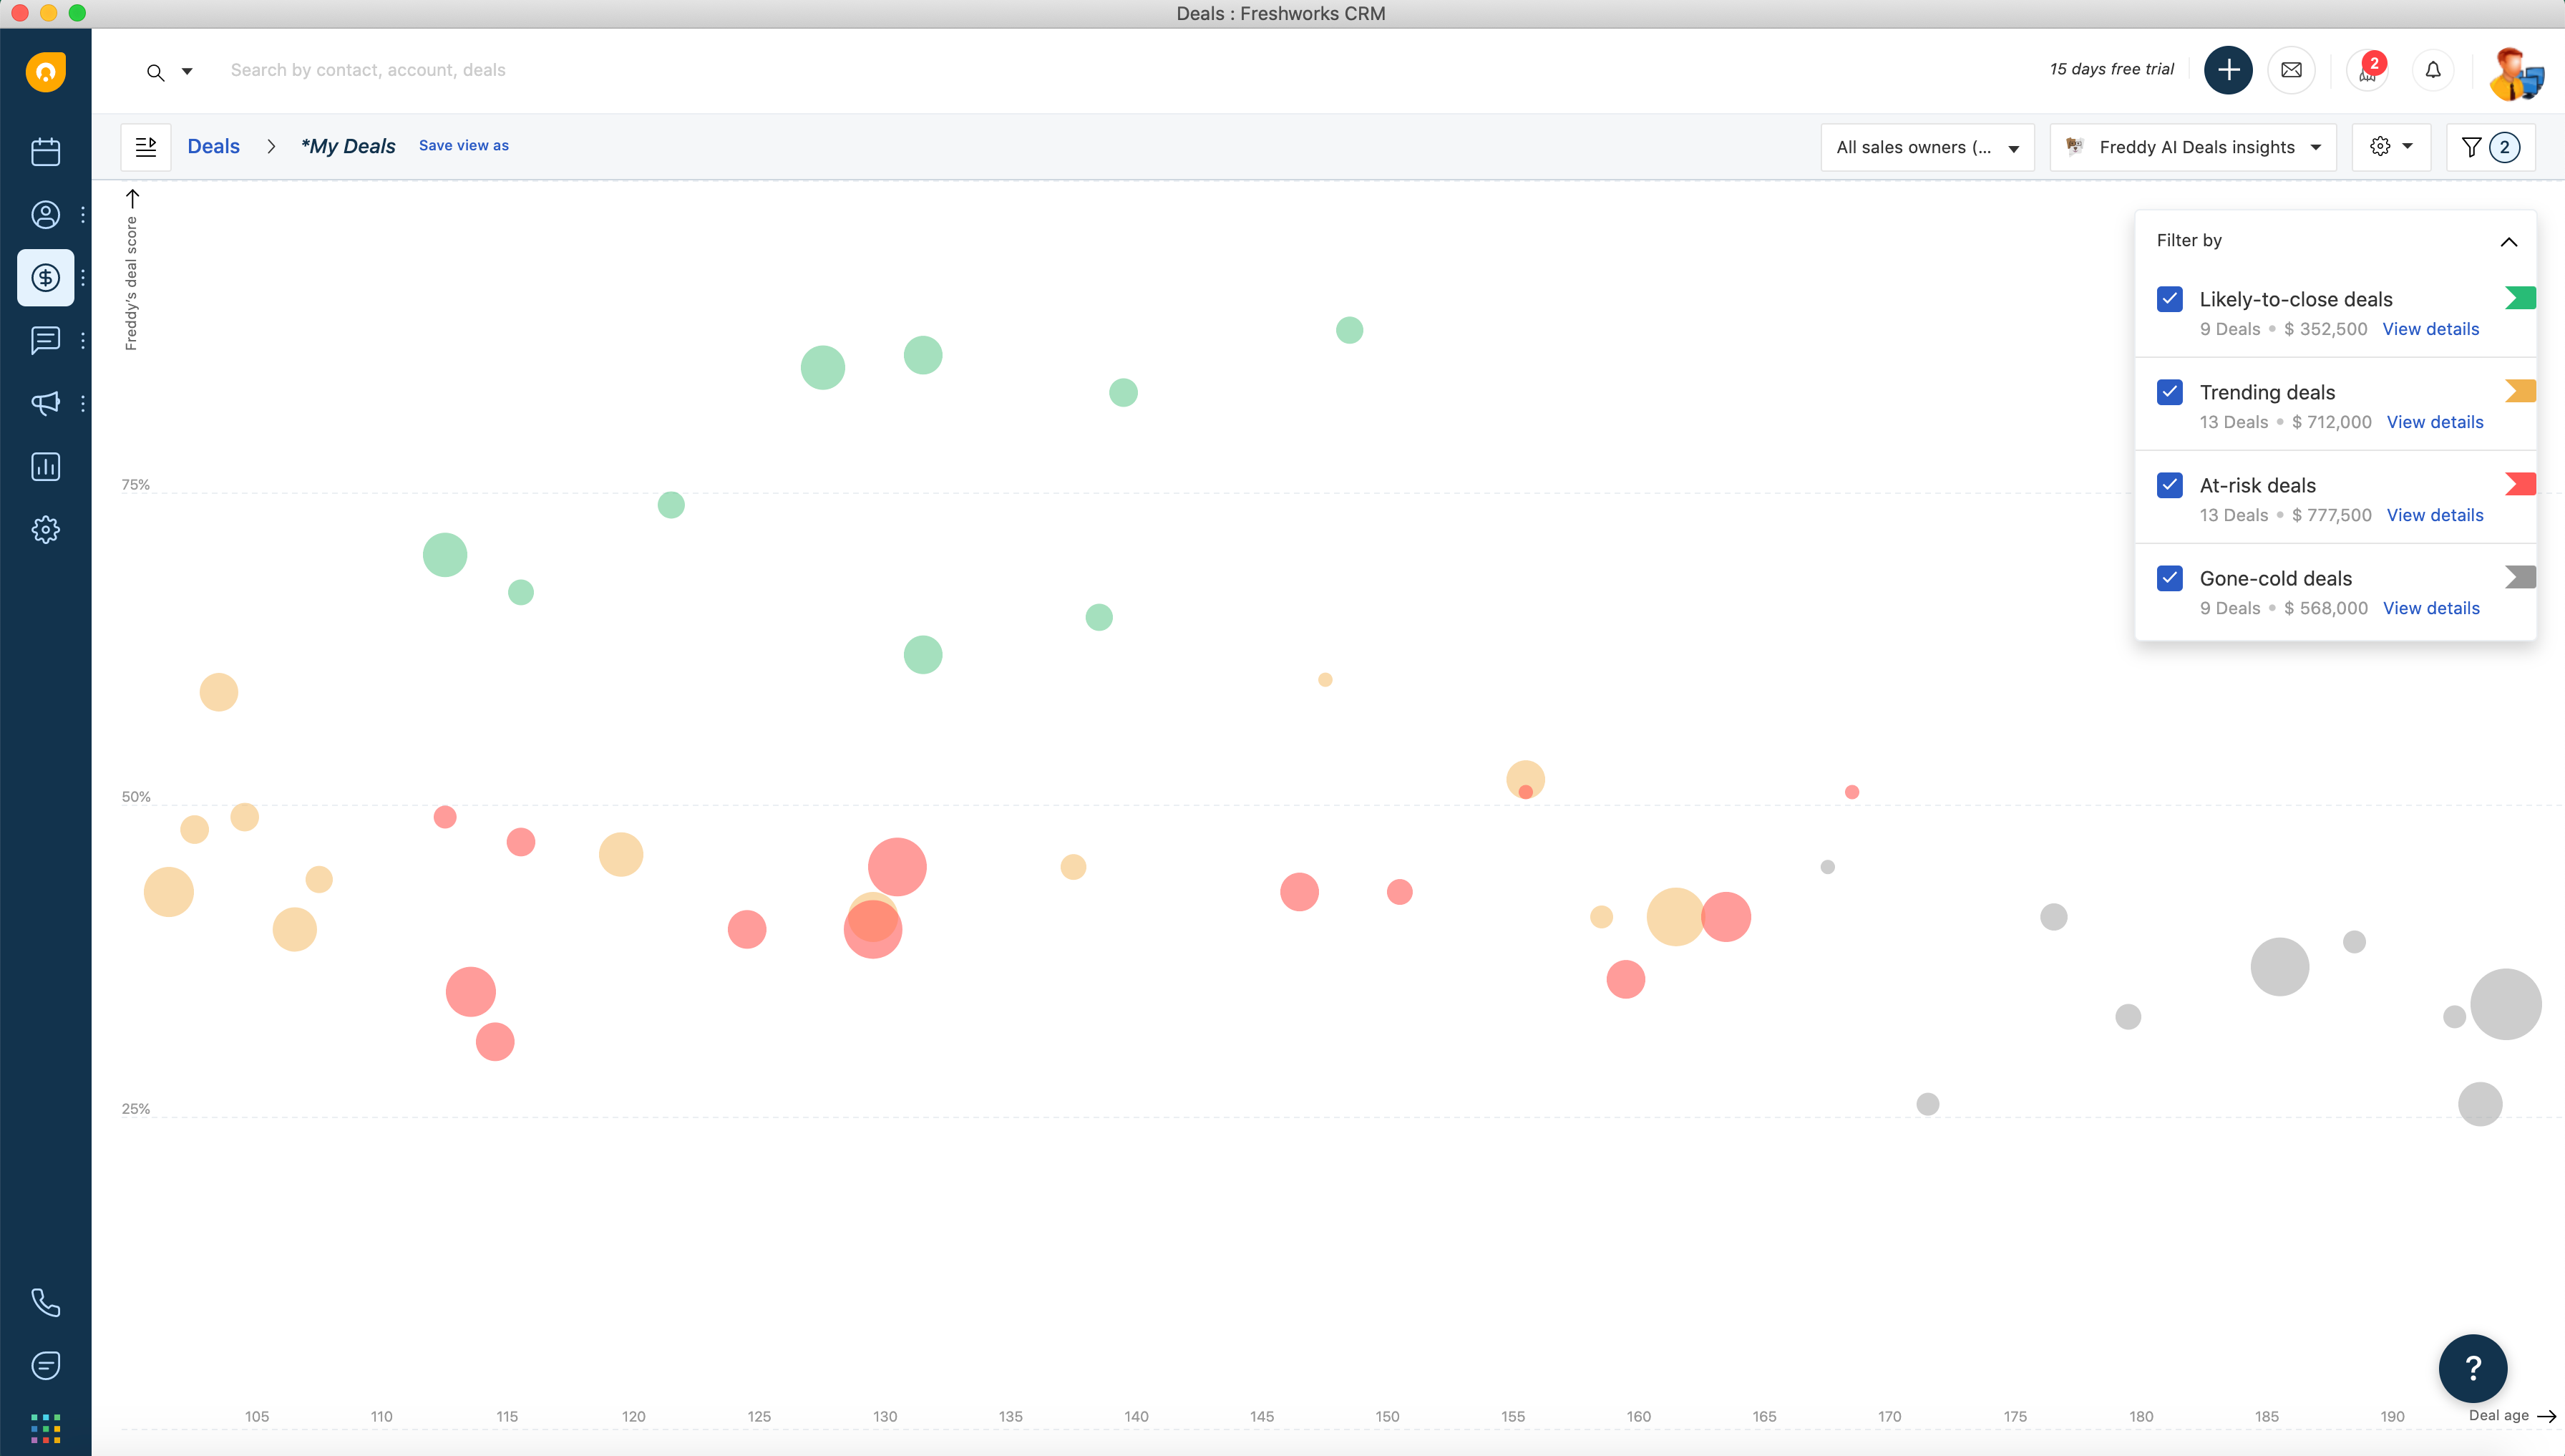Viewport: 2565px width, 1456px height.
Task: Click the red At-risk deals flag swatch
Action: point(2520,484)
